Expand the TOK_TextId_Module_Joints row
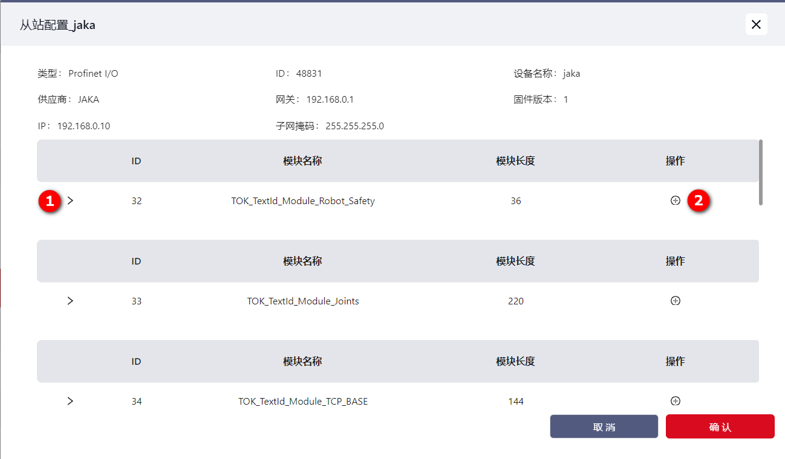Screen dimensions: 785x459 click(x=70, y=301)
